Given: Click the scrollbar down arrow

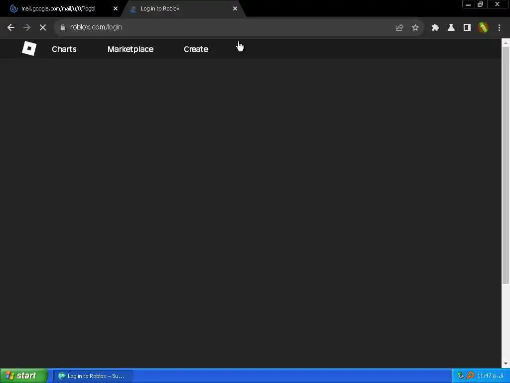Looking at the screenshot, I should point(506,364).
